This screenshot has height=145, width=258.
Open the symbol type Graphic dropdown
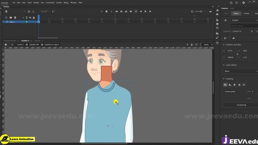pos(244,20)
